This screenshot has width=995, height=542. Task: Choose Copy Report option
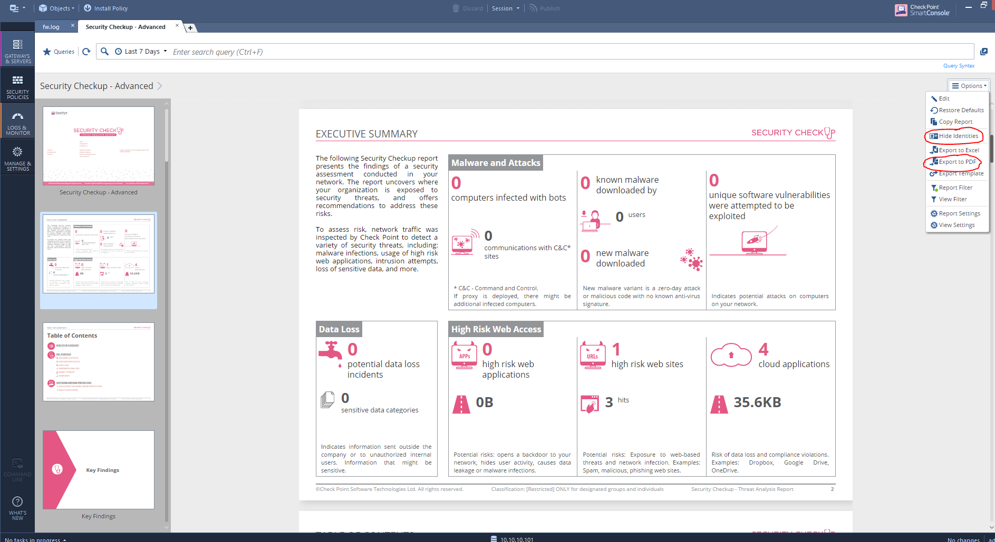tap(951, 122)
